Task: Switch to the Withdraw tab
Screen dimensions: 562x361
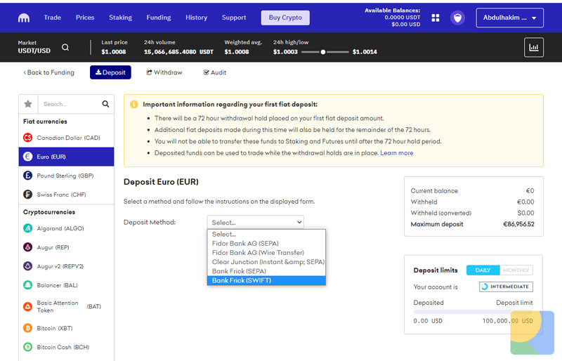Action: 164,72
